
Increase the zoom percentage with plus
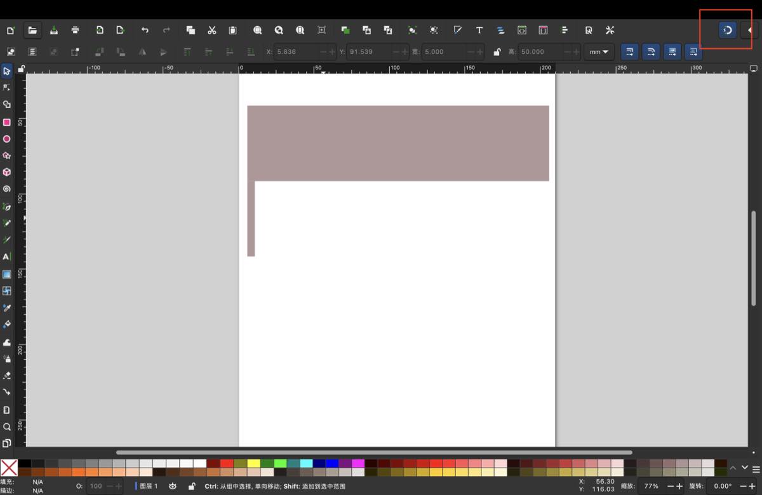click(x=680, y=486)
